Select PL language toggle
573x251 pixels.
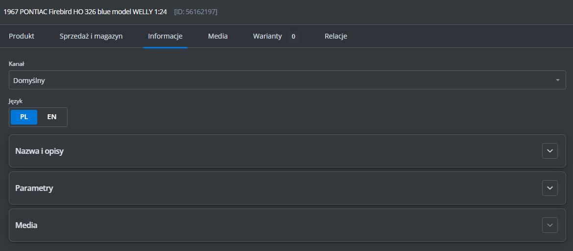point(24,117)
